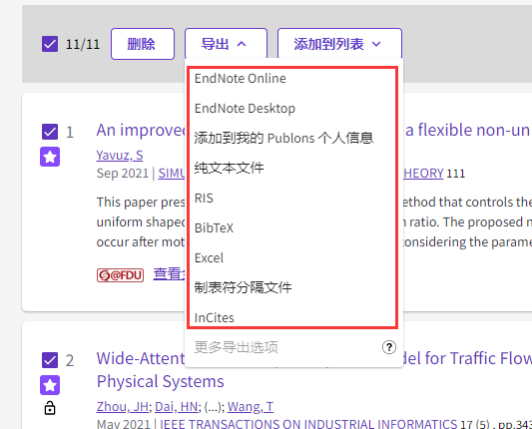Click the 删除 delete button
The image size is (532, 429).
(143, 44)
